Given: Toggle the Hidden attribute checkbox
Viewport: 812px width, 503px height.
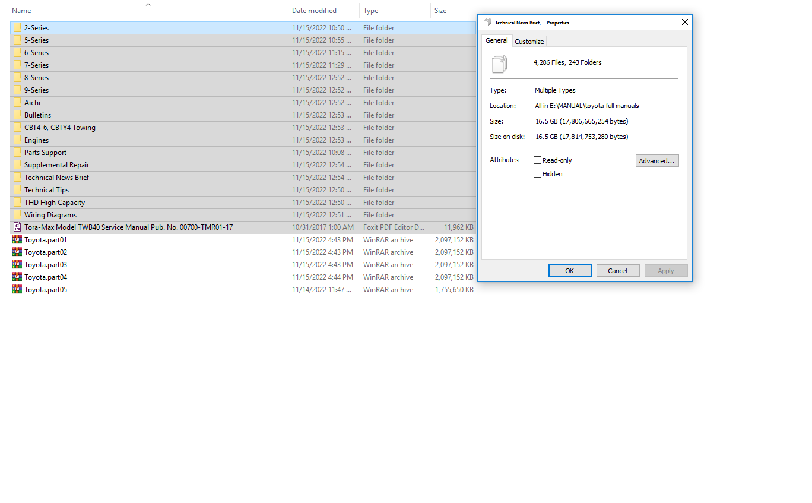Looking at the screenshot, I should 538,174.
